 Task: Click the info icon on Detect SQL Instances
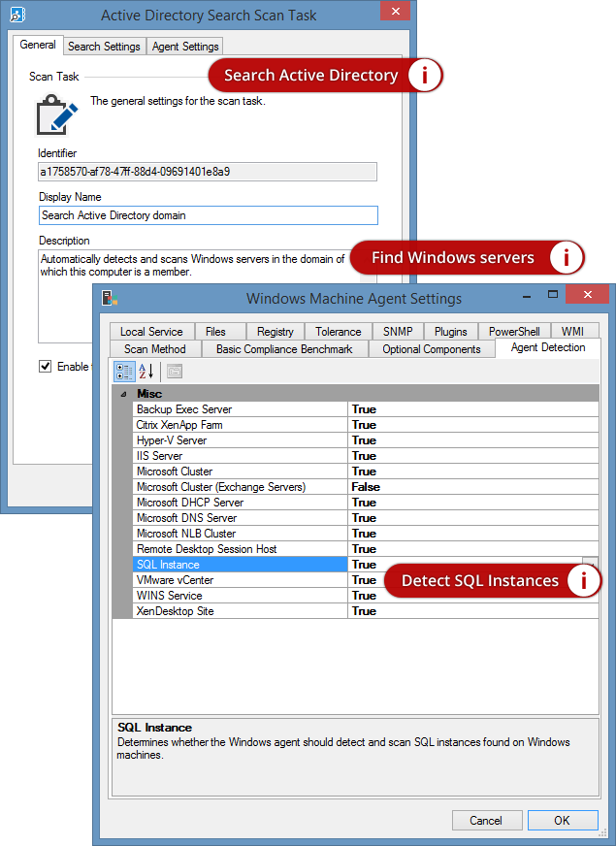pyautogui.click(x=583, y=580)
